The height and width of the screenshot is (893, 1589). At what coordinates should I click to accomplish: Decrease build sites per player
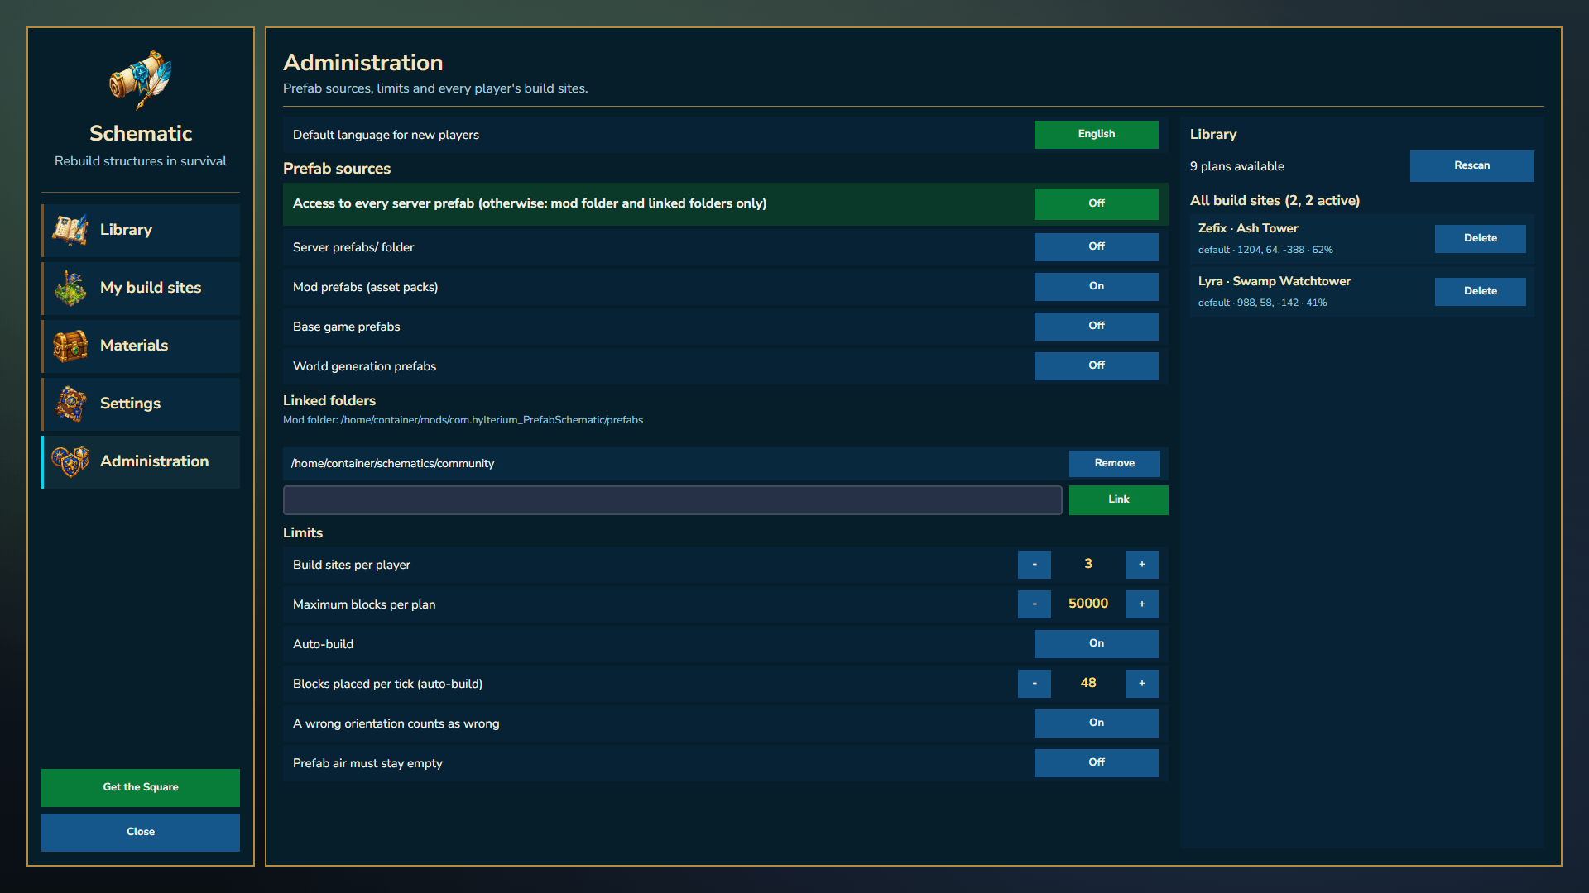click(x=1034, y=564)
